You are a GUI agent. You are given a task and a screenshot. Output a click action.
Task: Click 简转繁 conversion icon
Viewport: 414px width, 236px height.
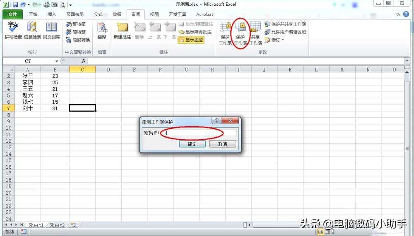pyautogui.click(x=76, y=32)
